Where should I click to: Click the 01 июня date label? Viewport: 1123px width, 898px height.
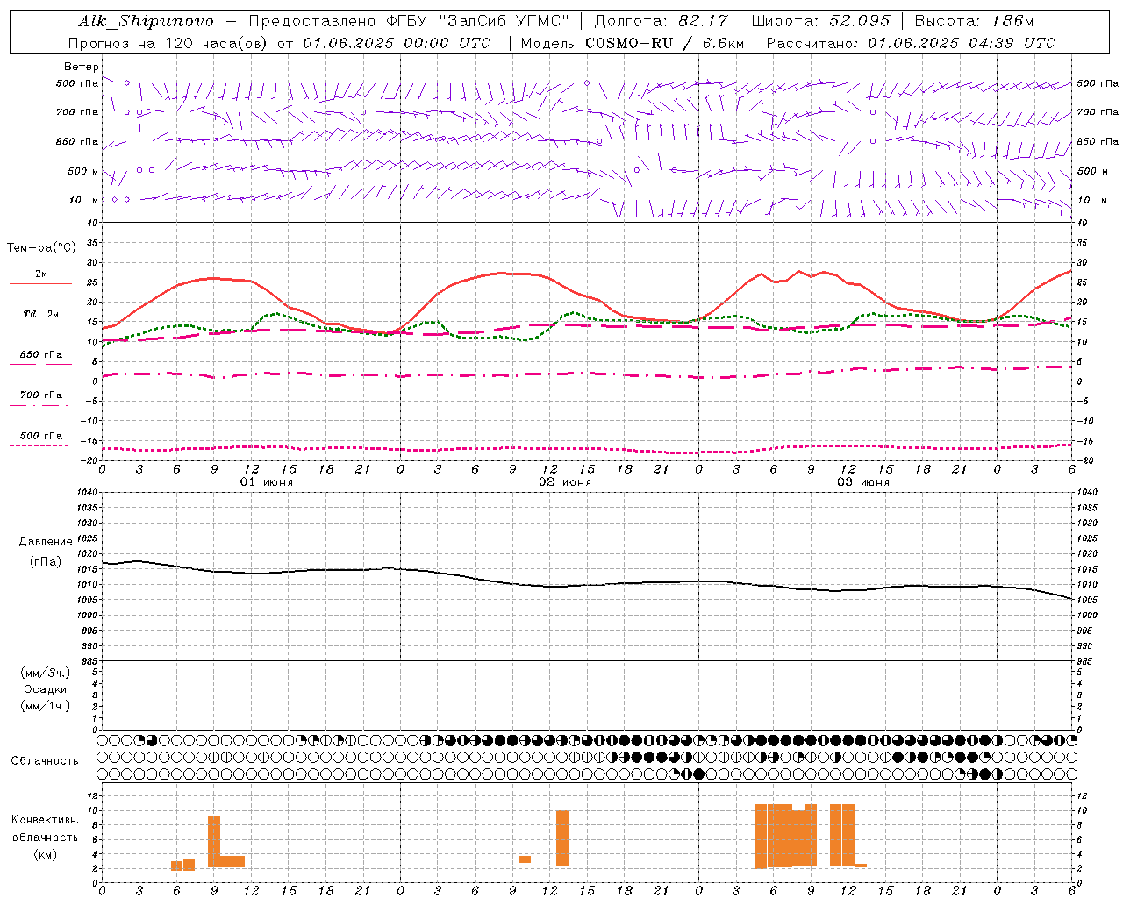pos(267,482)
